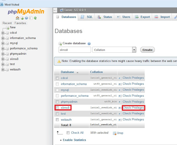Screen dimensions: 177x145
Task: Click the Create database icon
Action: pos(60,44)
